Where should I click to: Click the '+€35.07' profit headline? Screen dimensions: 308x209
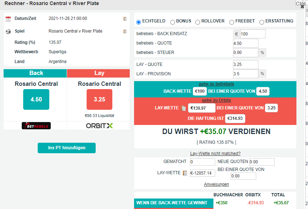213,131
